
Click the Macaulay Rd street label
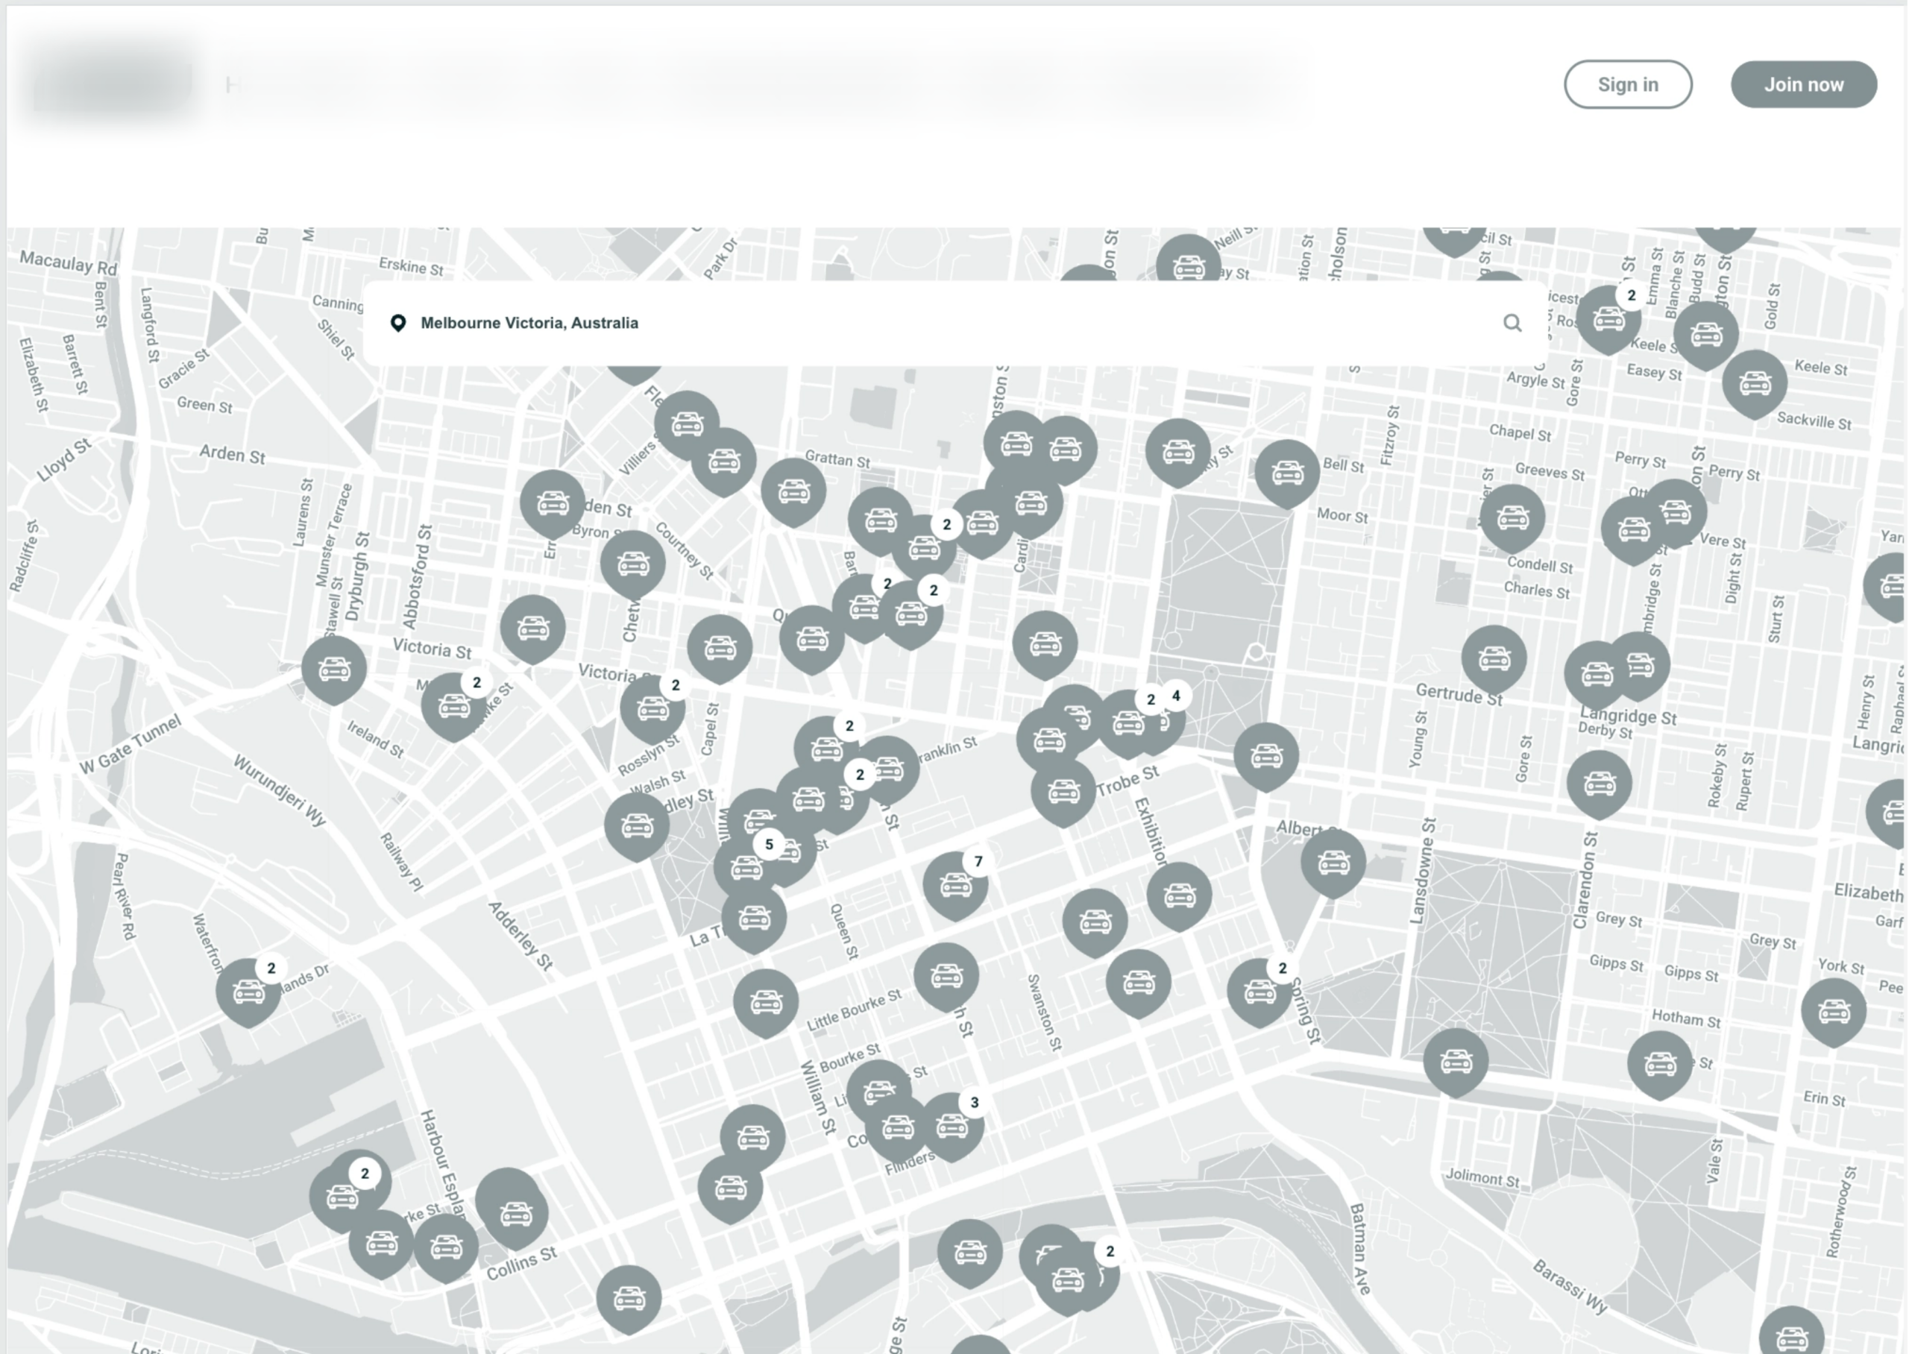tap(69, 263)
